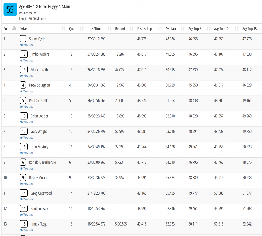Click car number 10 badge for Brian Looper
The width and height of the screenshot is (262, 236).
24,116
